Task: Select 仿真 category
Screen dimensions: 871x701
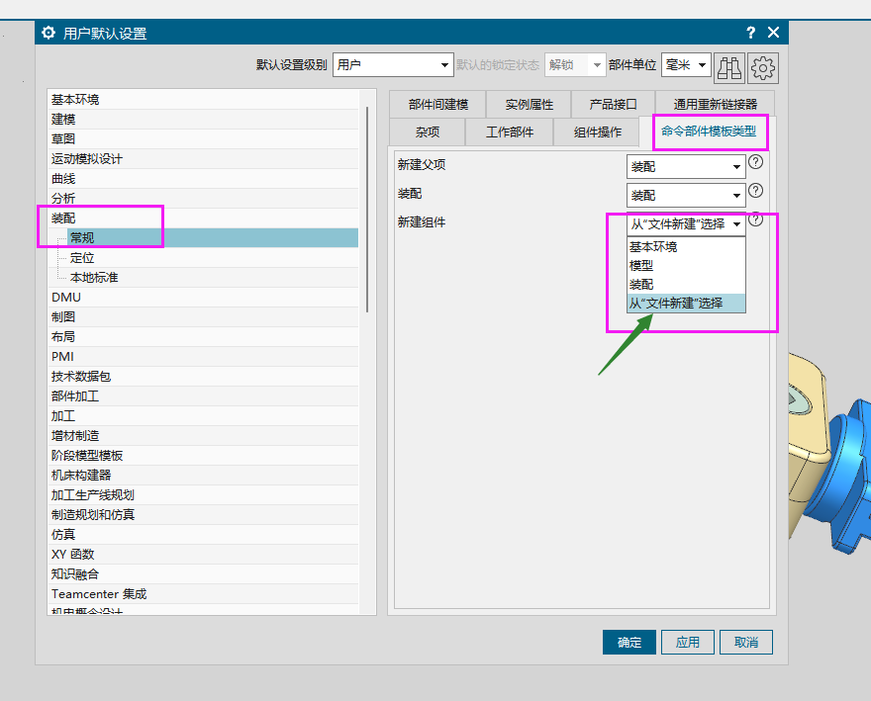Action: tap(203, 535)
